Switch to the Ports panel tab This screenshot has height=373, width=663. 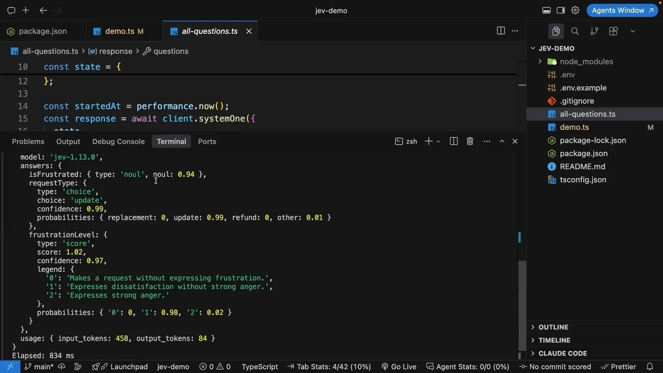click(207, 141)
